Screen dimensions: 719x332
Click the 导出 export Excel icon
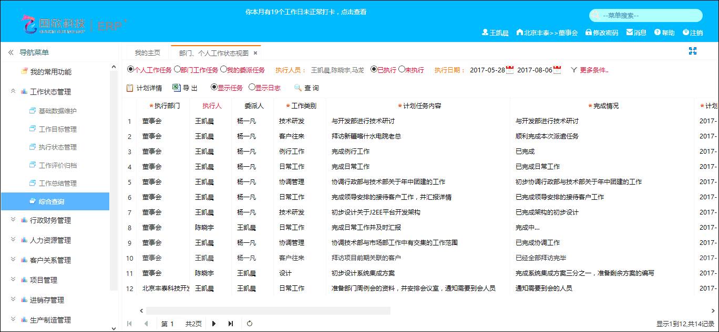coord(177,88)
